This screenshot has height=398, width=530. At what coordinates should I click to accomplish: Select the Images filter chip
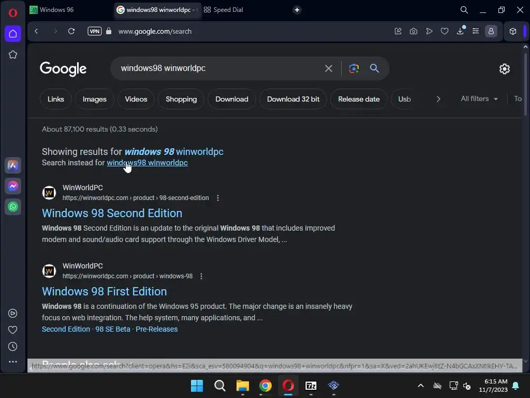tap(95, 99)
